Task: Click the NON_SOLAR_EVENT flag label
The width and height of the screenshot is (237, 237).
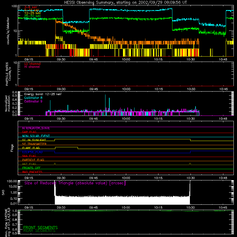Action: pos(36,136)
